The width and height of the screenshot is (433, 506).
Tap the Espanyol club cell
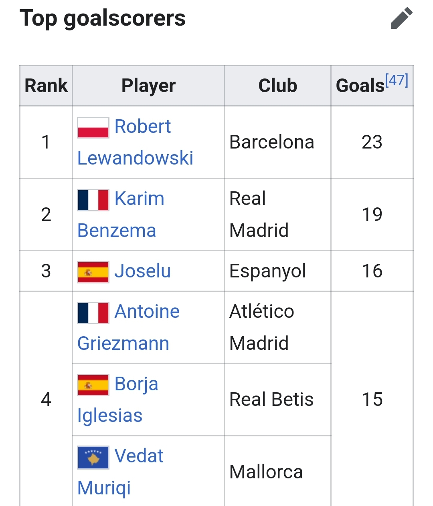277,271
